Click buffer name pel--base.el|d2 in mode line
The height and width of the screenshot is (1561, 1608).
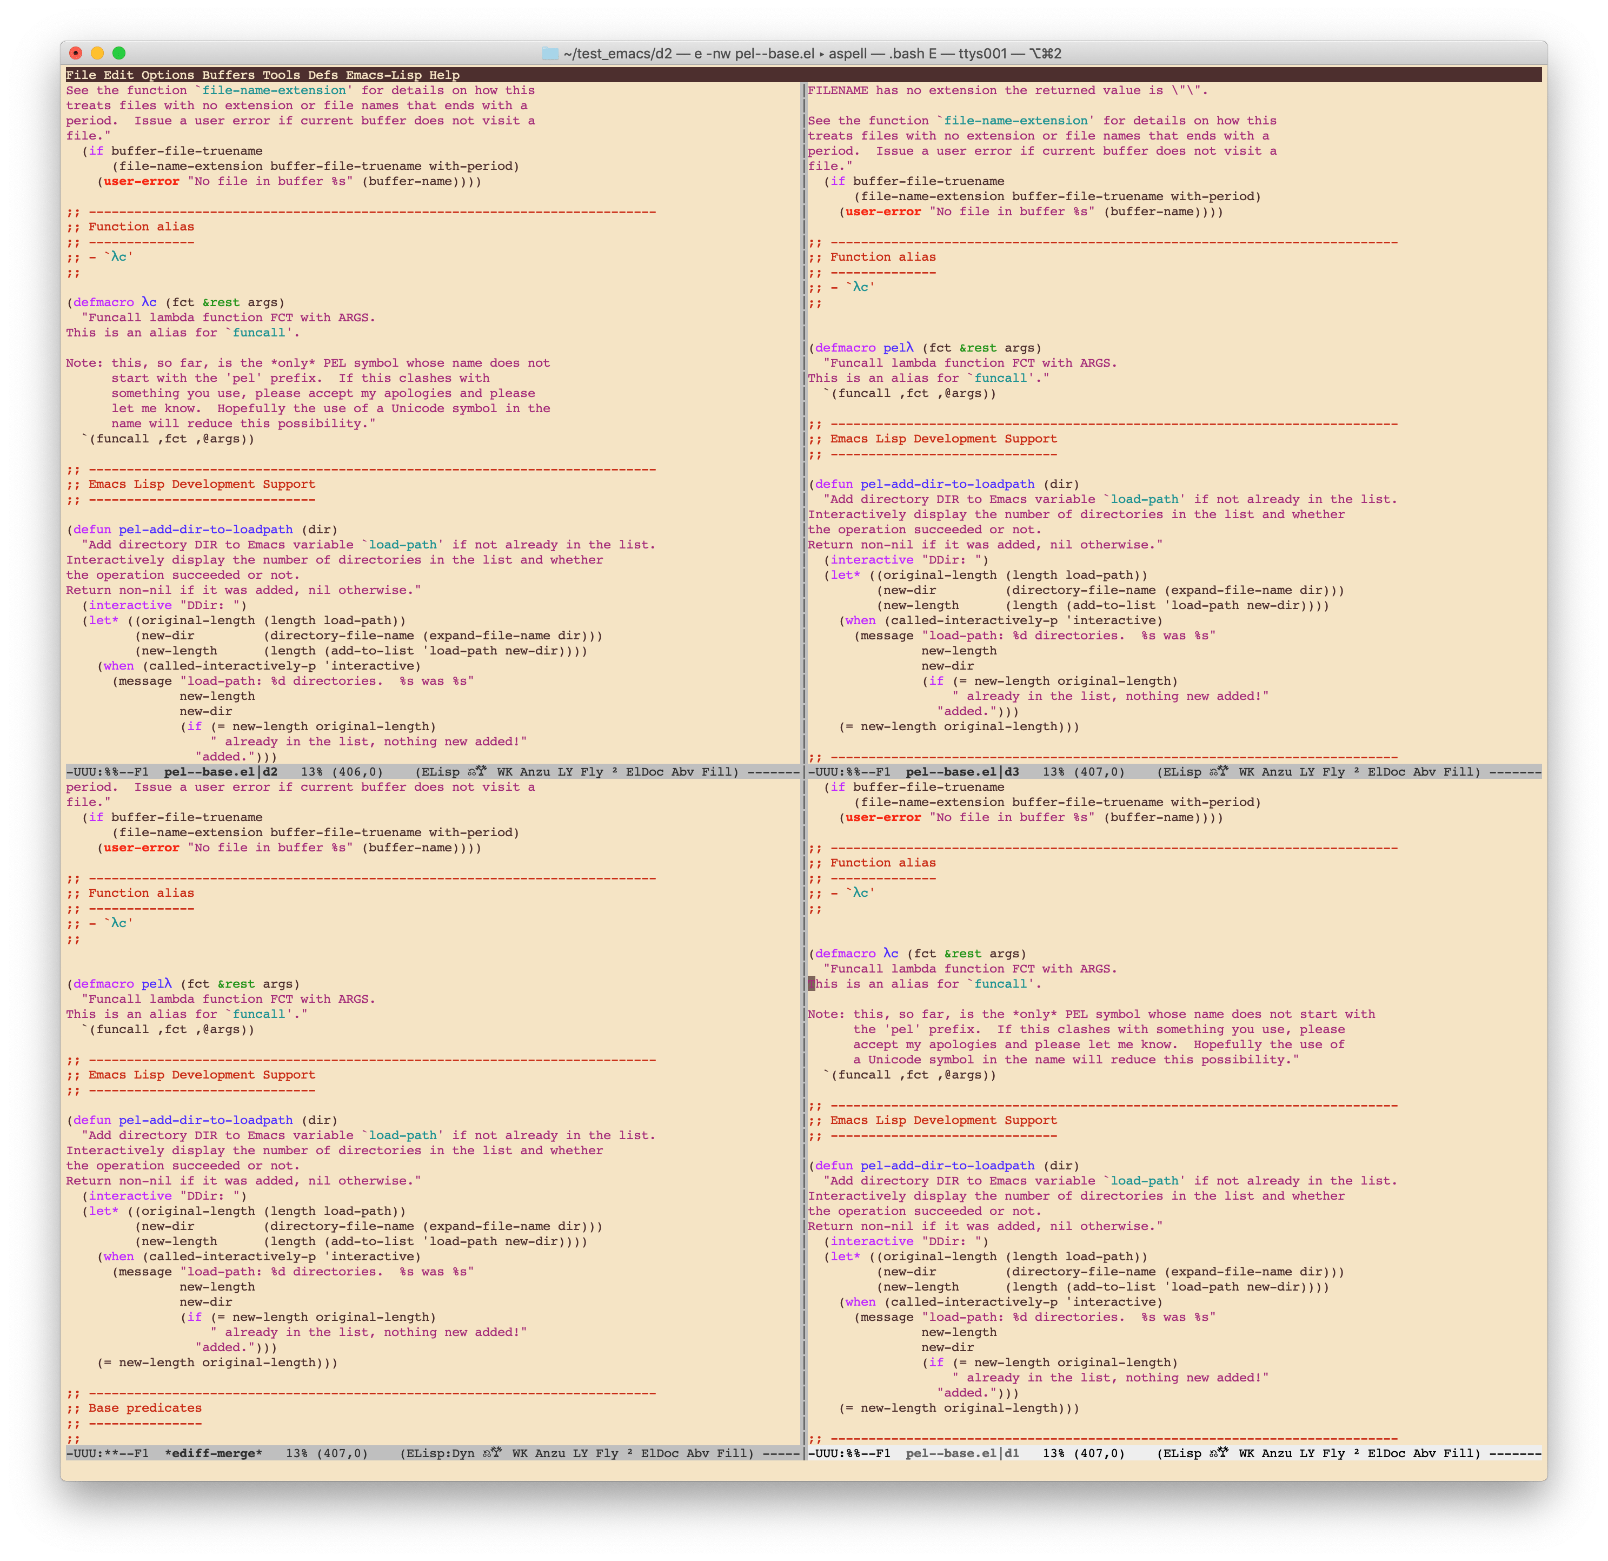pyautogui.click(x=221, y=771)
